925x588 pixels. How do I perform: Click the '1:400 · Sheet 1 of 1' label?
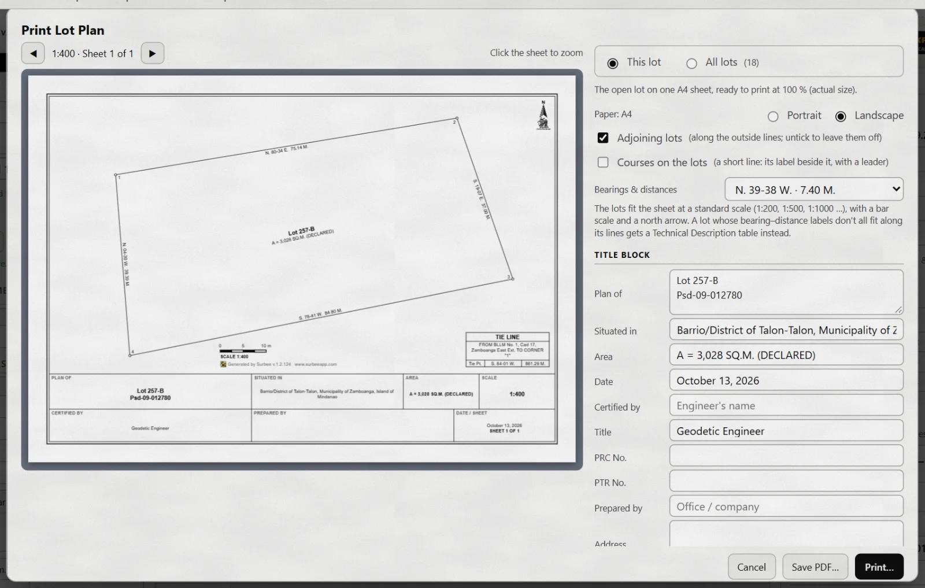click(x=92, y=54)
